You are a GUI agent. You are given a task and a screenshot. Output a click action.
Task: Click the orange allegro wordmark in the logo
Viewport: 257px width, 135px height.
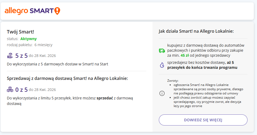tap(16, 11)
